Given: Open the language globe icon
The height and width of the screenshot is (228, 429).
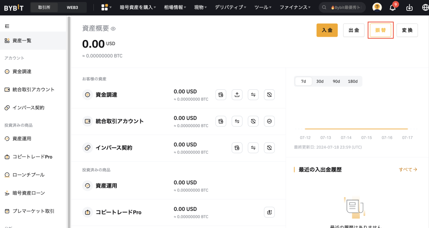Looking at the screenshot, I should [425, 8].
